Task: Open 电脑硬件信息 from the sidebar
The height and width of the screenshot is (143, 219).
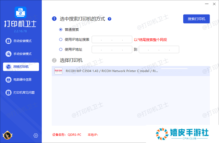Action: pyautogui.click(x=18, y=80)
